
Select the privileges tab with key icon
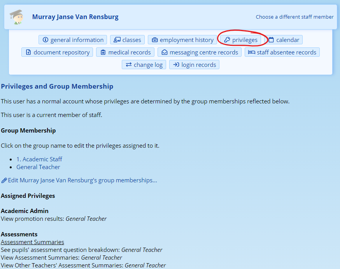(241, 40)
